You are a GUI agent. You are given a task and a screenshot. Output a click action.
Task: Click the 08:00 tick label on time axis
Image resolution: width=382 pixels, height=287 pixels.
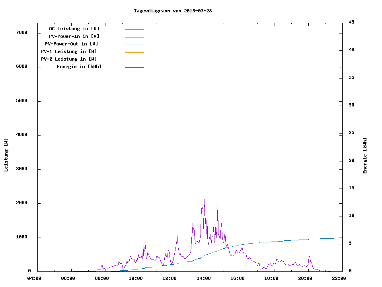point(102,278)
